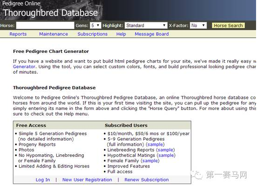Open the Hypothetical Matings sample link
This screenshot has width=257, height=192.
[166, 155]
